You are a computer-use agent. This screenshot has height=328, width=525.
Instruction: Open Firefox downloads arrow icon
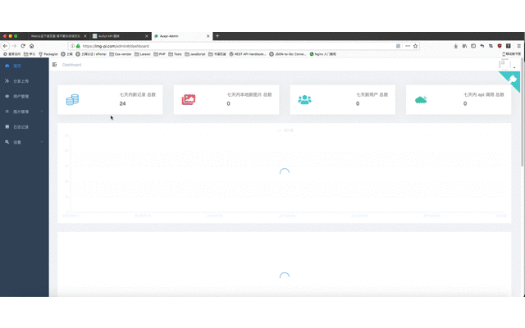point(456,46)
